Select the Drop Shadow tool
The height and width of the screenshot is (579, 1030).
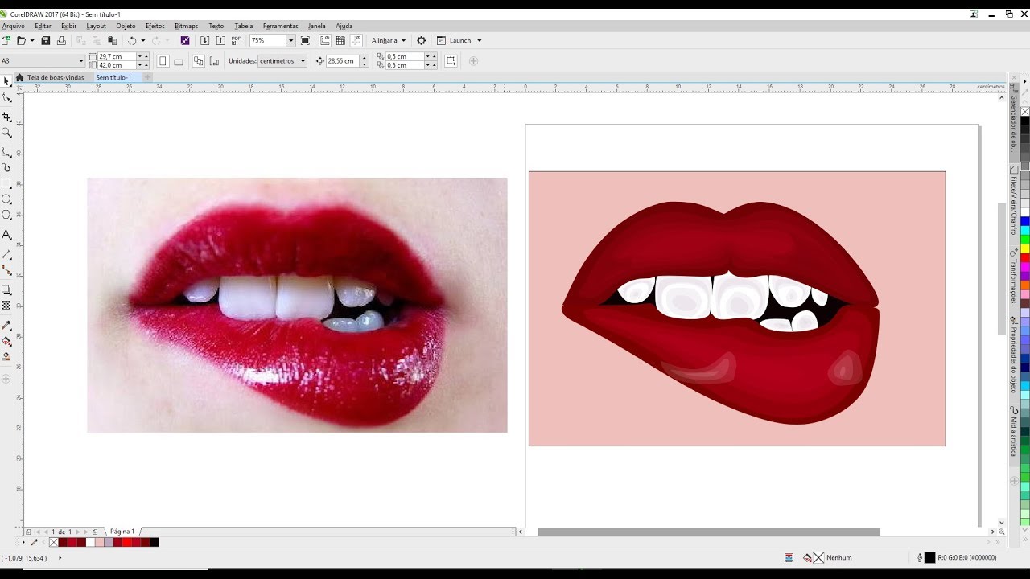6,289
